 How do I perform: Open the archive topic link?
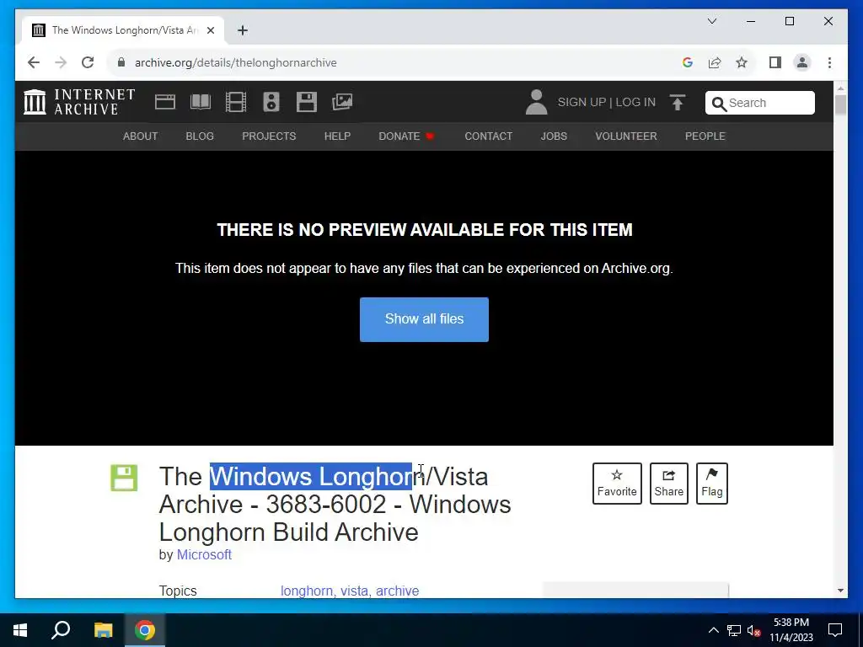click(398, 591)
